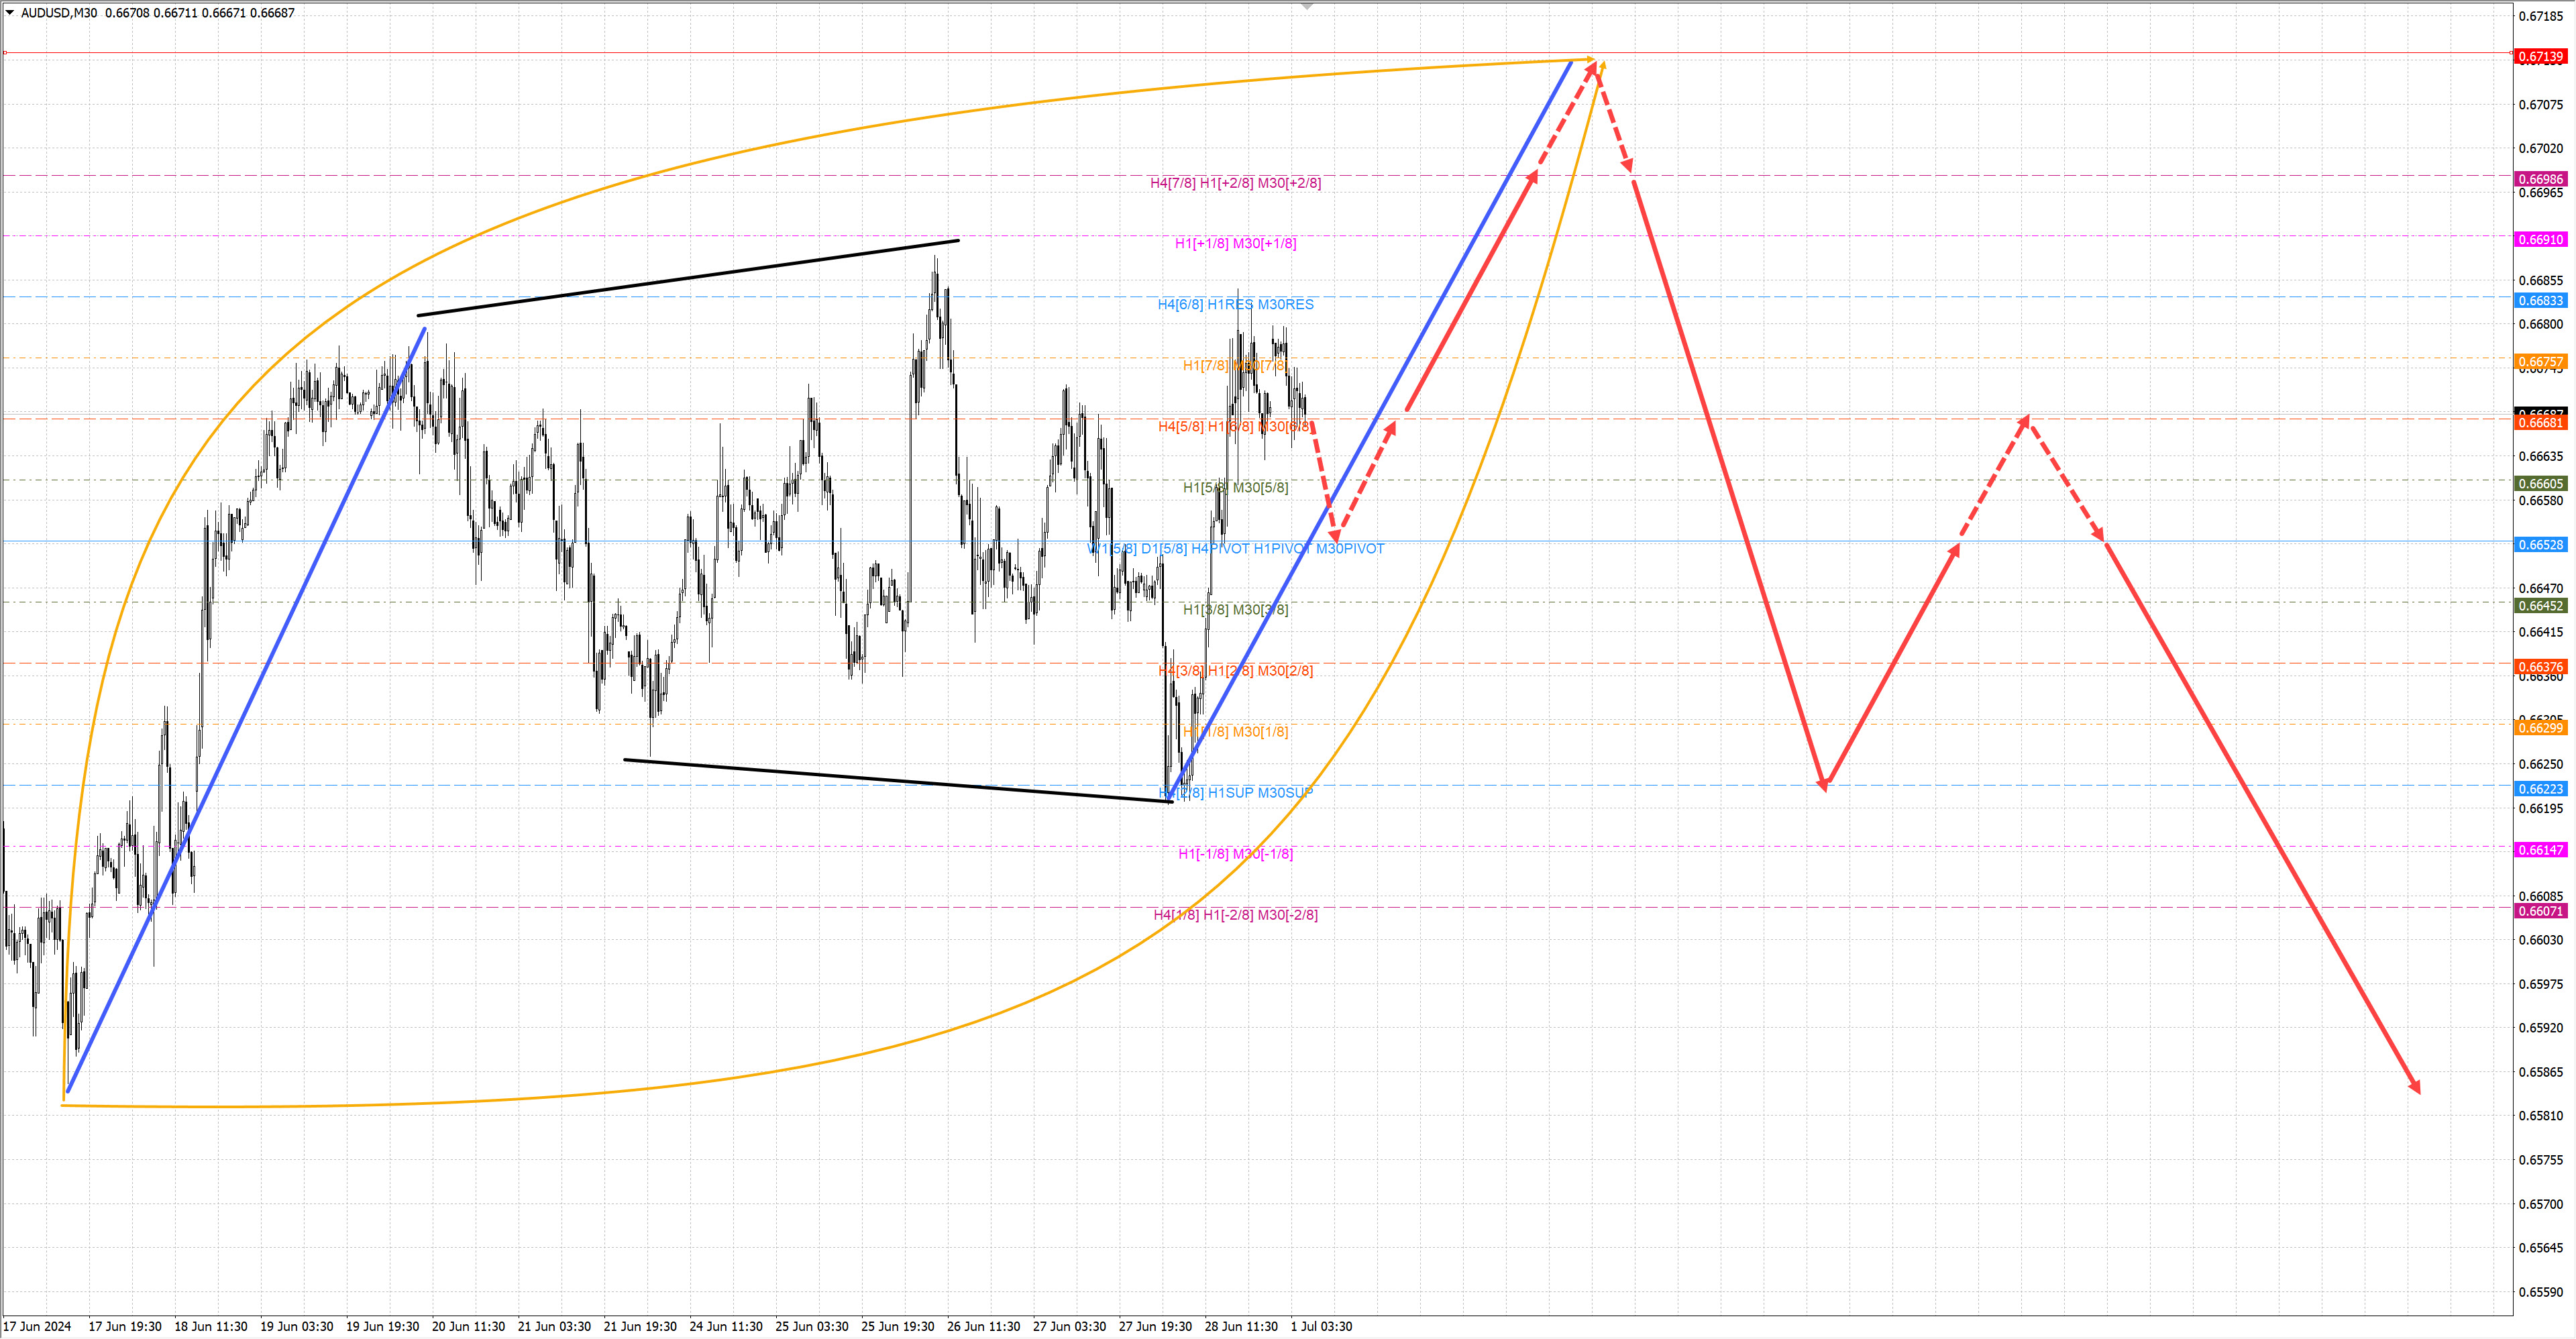Click the blue 0.66833 price tag
The width and height of the screenshot is (2576, 1339).
pos(2540,301)
